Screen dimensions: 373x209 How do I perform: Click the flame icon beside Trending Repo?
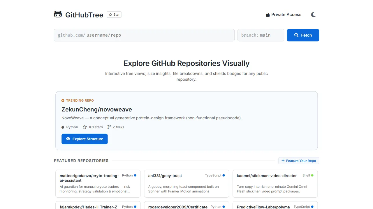(63, 100)
